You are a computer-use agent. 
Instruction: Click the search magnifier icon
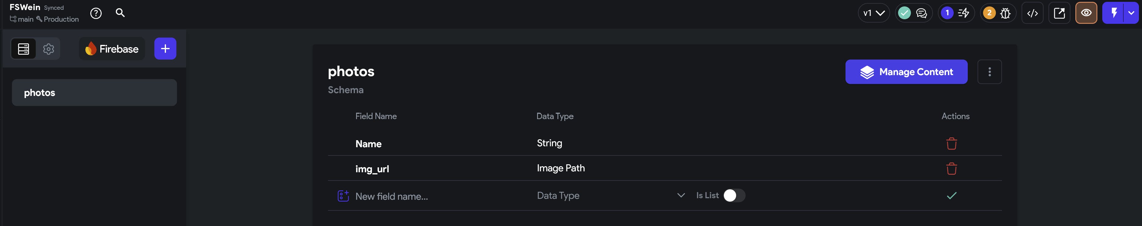tap(120, 13)
